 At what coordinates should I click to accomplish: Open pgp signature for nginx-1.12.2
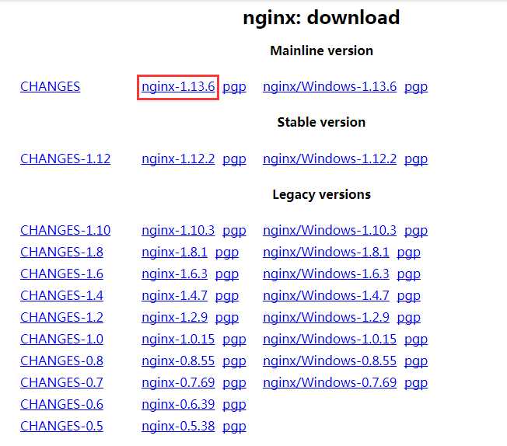click(x=234, y=159)
